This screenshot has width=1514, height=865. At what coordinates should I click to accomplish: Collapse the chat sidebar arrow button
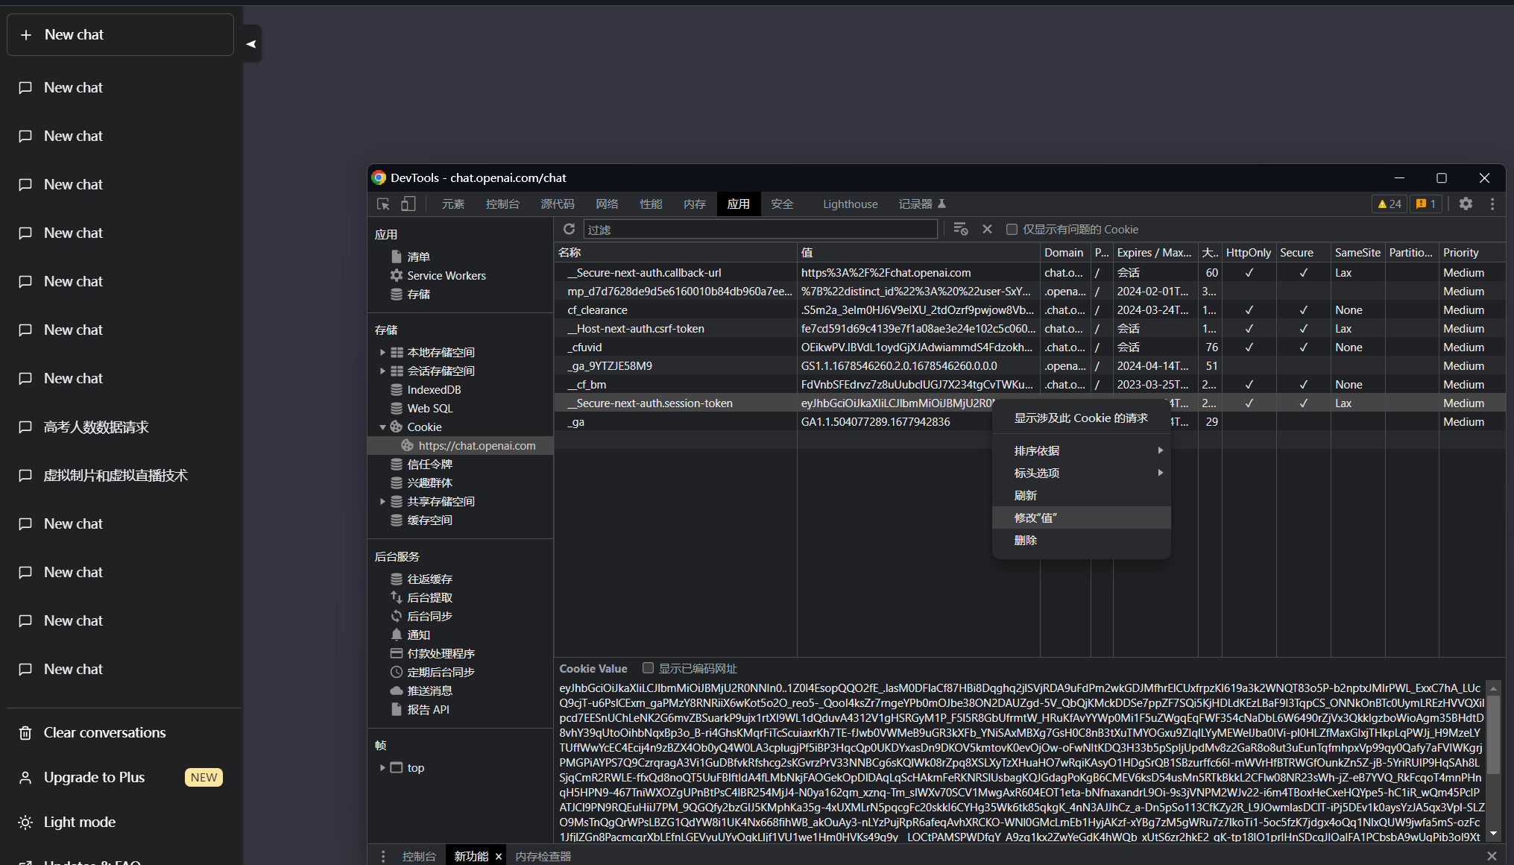(x=251, y=44)
